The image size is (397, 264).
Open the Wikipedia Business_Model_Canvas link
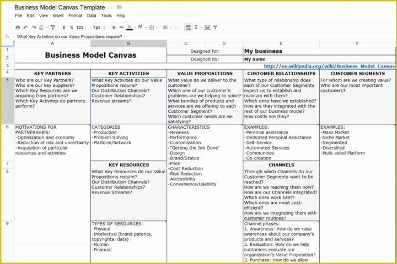(329, 66)
